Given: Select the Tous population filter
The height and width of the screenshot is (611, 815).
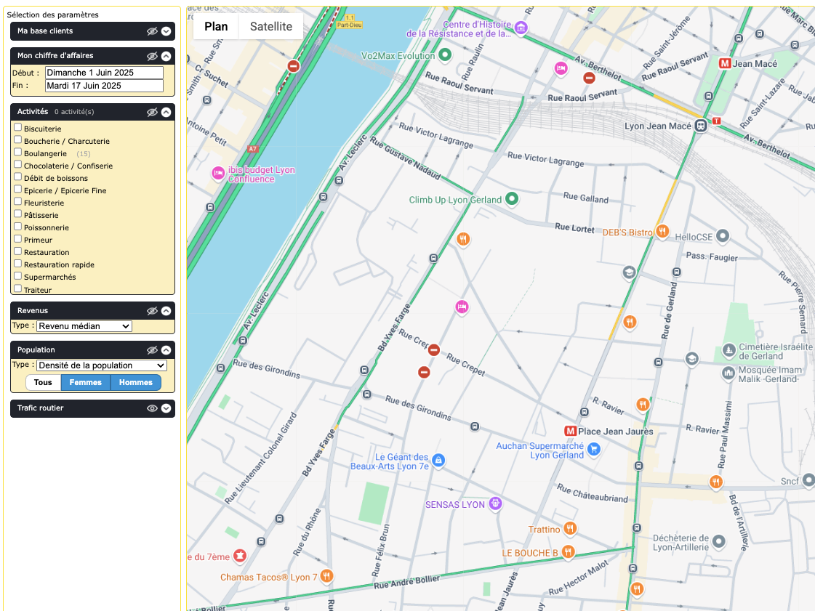Looking at the screenshot, I should pos(43,382).
